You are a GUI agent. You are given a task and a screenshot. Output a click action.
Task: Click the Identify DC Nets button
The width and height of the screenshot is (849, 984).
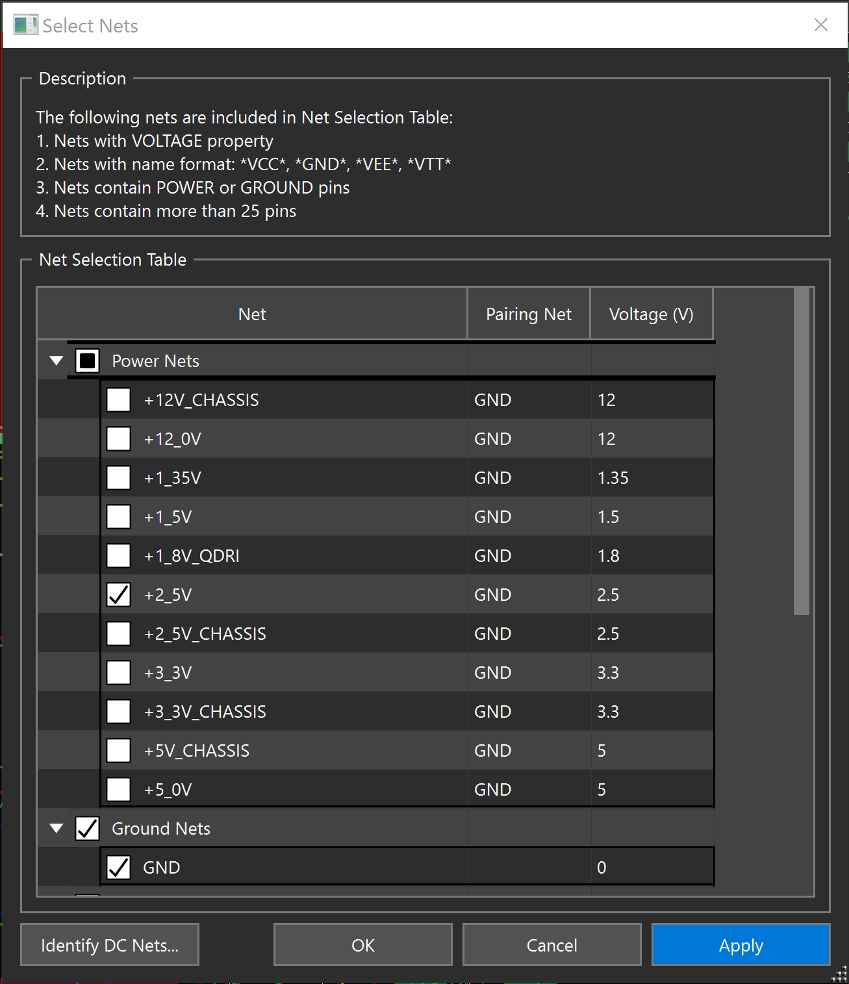110,945
